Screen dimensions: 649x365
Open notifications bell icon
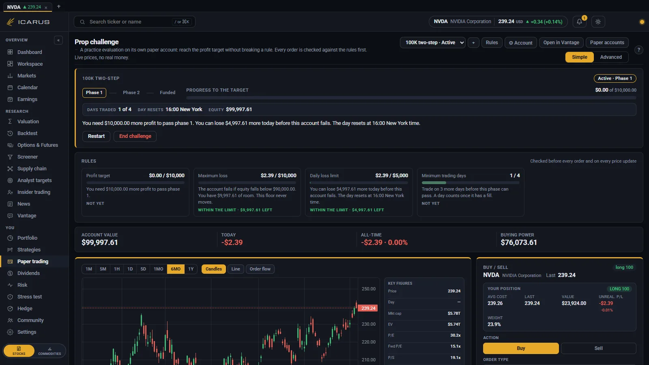tap(579, 22)
